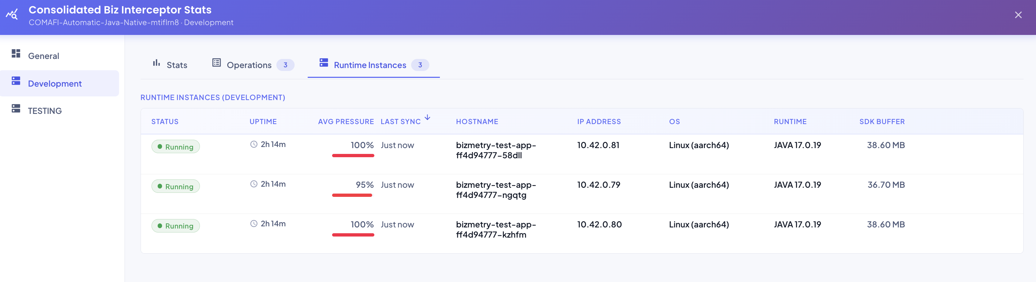The image size is (1036, 282).
Task: Click hostname bizmetry-test-app-ff4d94777-kzhfm
Action: [496, 229]
